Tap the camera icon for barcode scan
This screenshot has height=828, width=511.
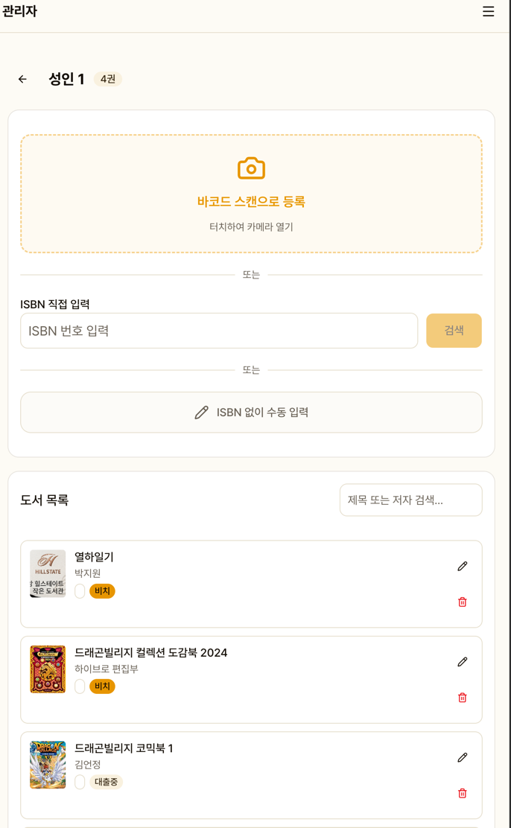pos(251,168)
